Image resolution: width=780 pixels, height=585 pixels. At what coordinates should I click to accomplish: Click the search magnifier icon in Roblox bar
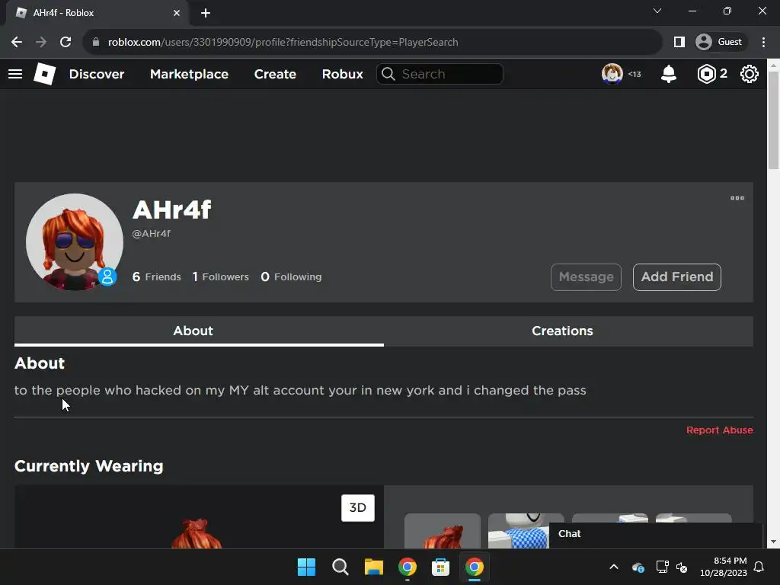388,74
